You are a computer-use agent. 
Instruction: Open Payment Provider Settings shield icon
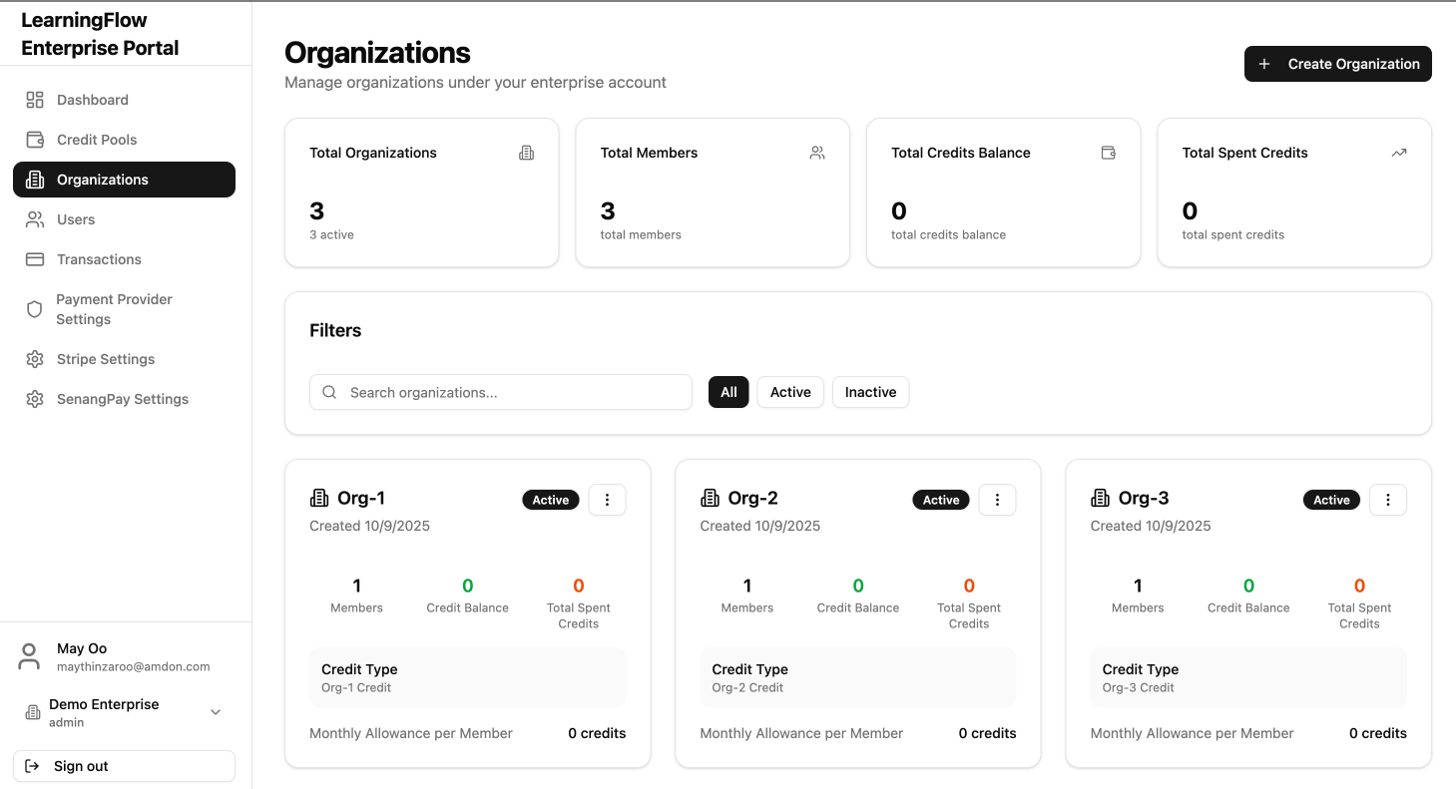[x=37, y=308]
